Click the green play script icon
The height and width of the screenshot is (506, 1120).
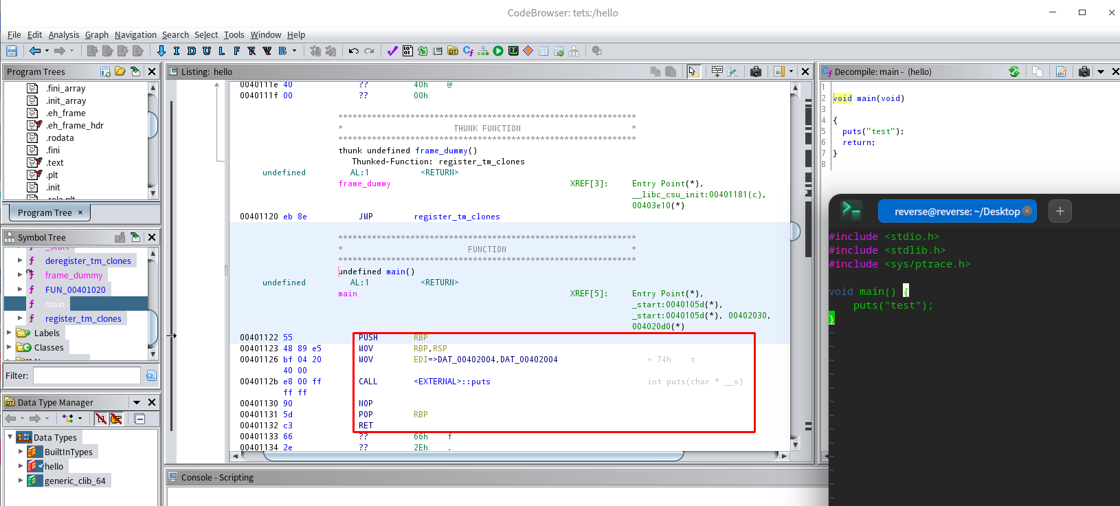[x=498, y=51]
